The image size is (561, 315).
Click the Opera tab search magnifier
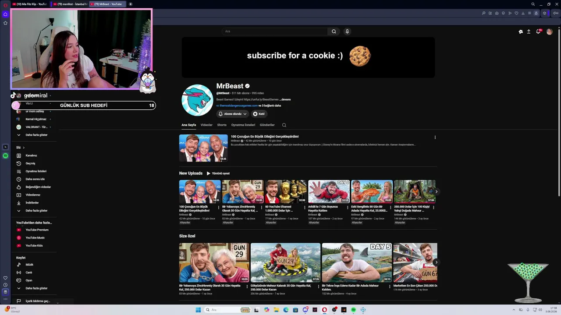(x=533, y=4)
